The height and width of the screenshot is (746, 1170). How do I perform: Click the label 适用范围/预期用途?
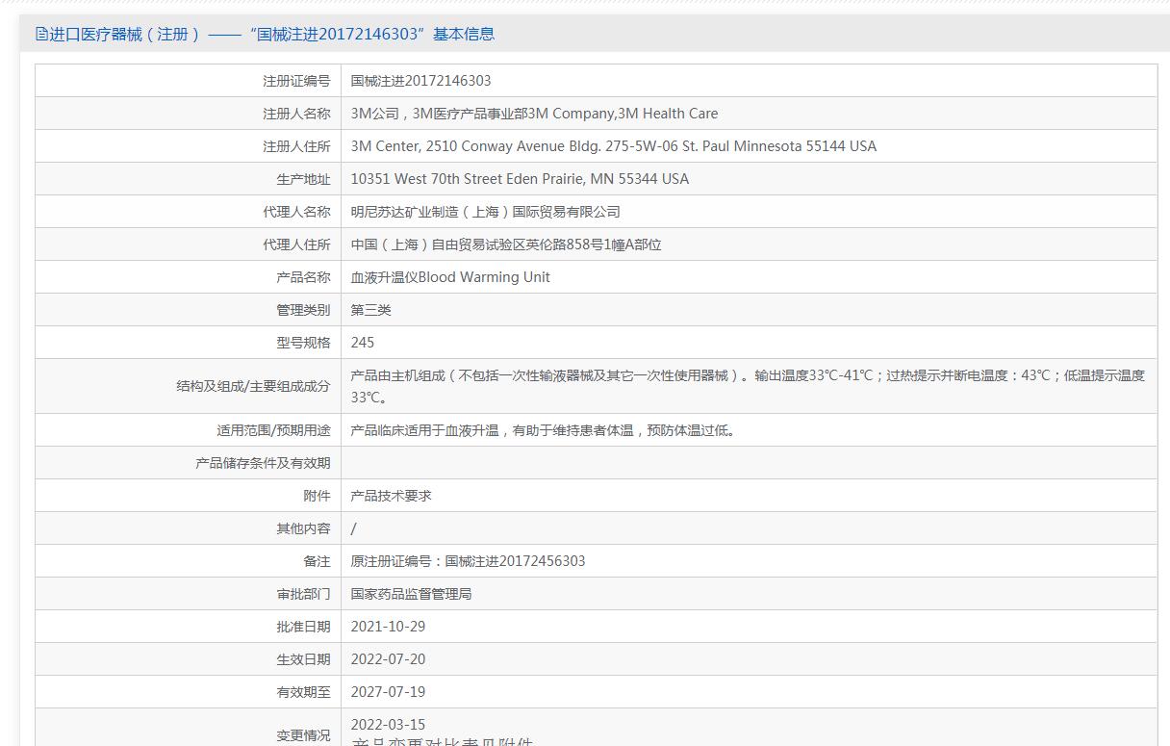pos(273,430)
